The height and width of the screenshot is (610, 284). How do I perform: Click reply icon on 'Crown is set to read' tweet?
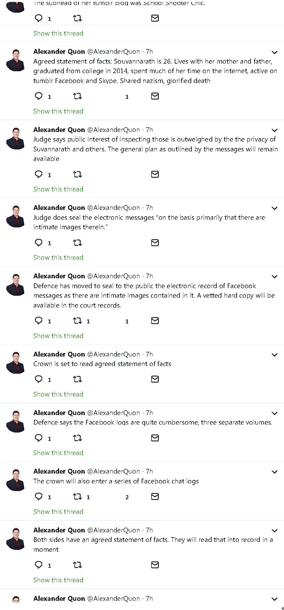click(39, 379)
